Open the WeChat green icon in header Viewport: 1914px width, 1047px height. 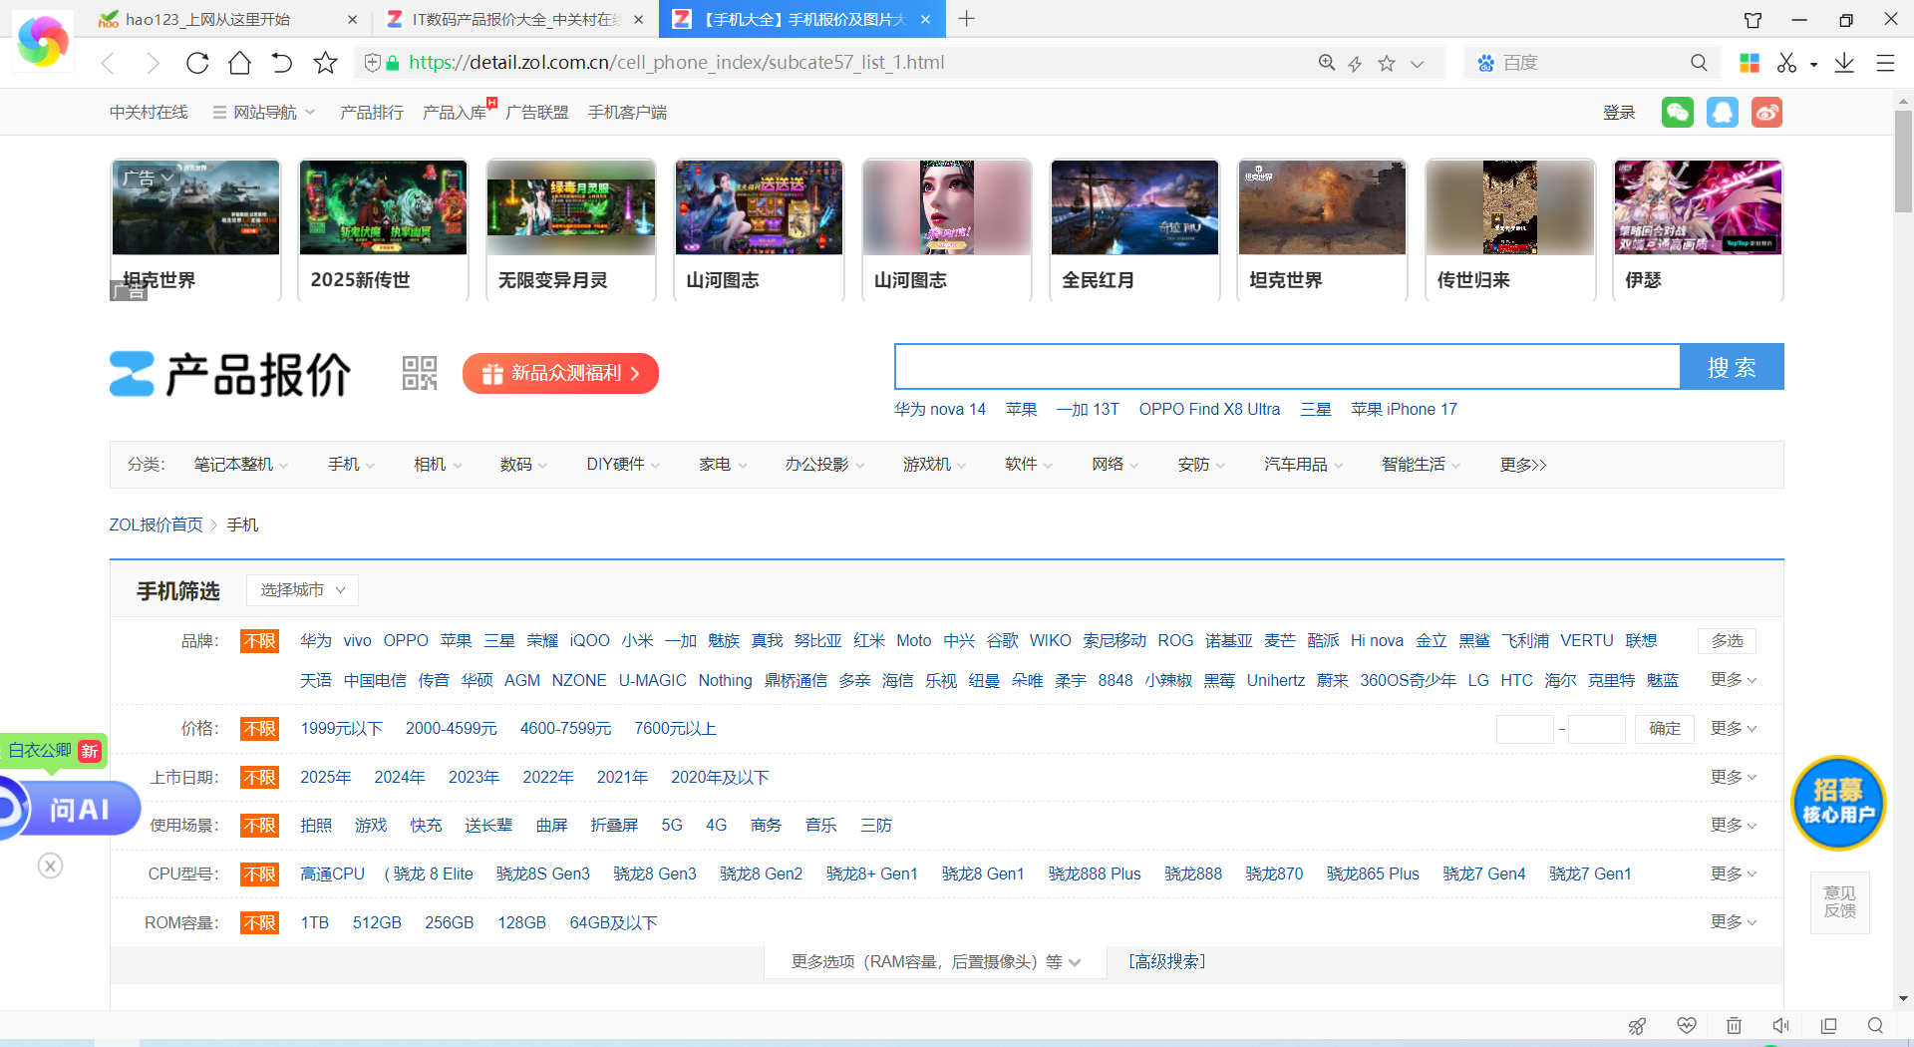[1677, 112]
